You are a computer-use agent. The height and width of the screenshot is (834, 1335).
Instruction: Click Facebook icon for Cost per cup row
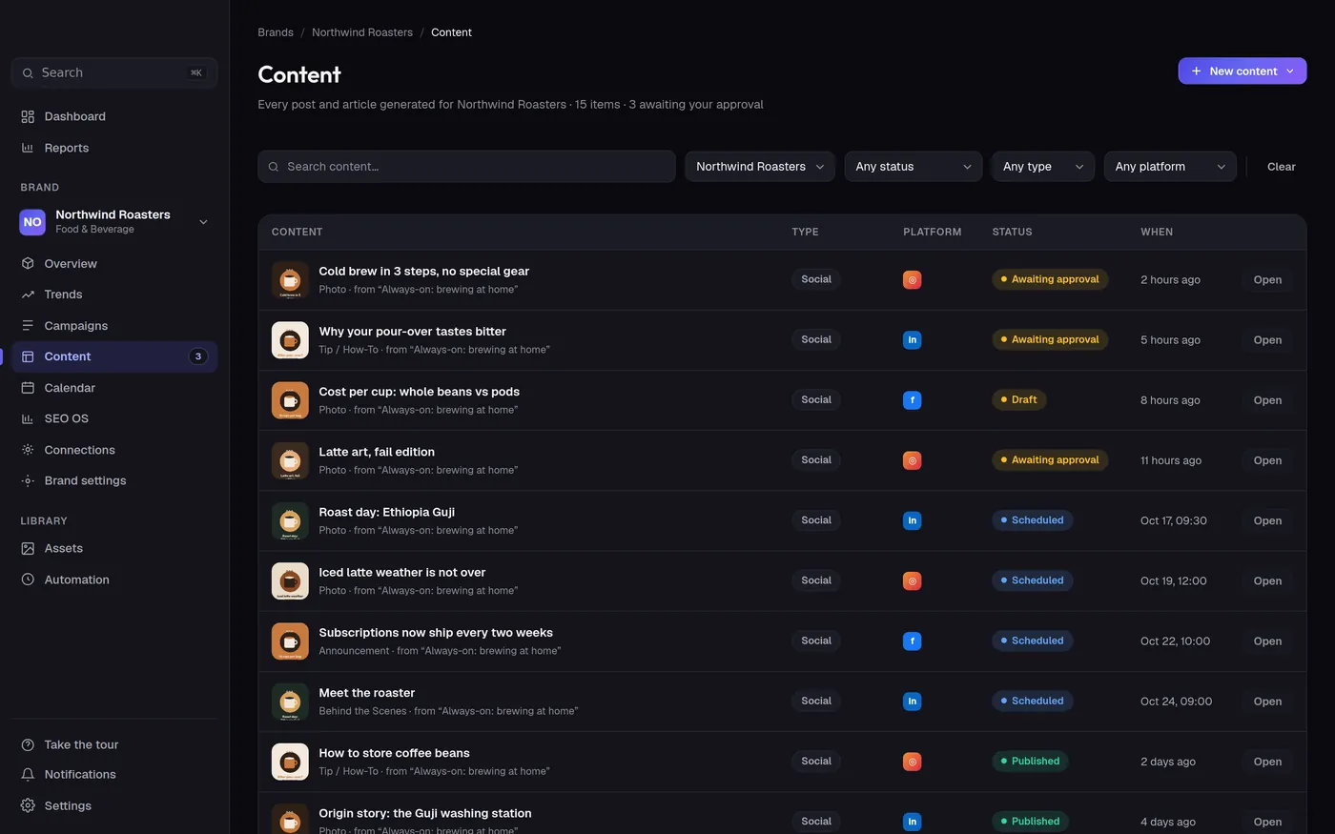pos(913,400)
